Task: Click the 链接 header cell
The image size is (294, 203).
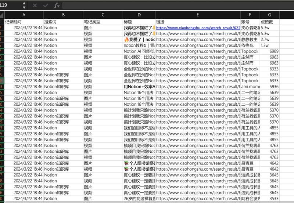Action: tap(198, 22)
